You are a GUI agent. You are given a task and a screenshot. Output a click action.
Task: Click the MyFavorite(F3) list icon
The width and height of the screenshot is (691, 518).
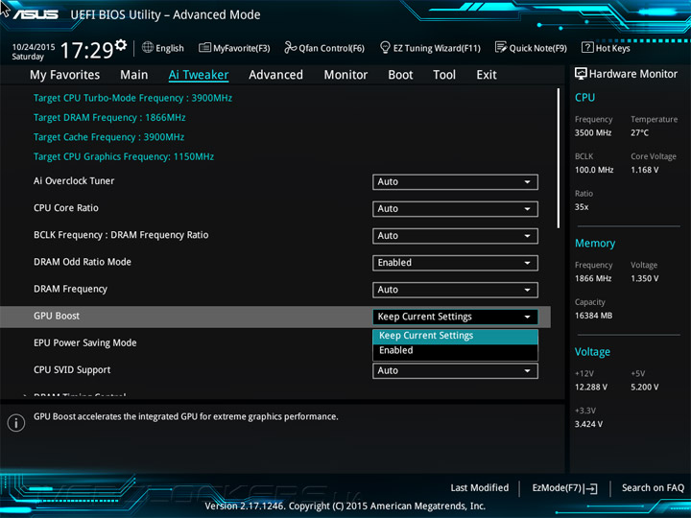[204, 48]
